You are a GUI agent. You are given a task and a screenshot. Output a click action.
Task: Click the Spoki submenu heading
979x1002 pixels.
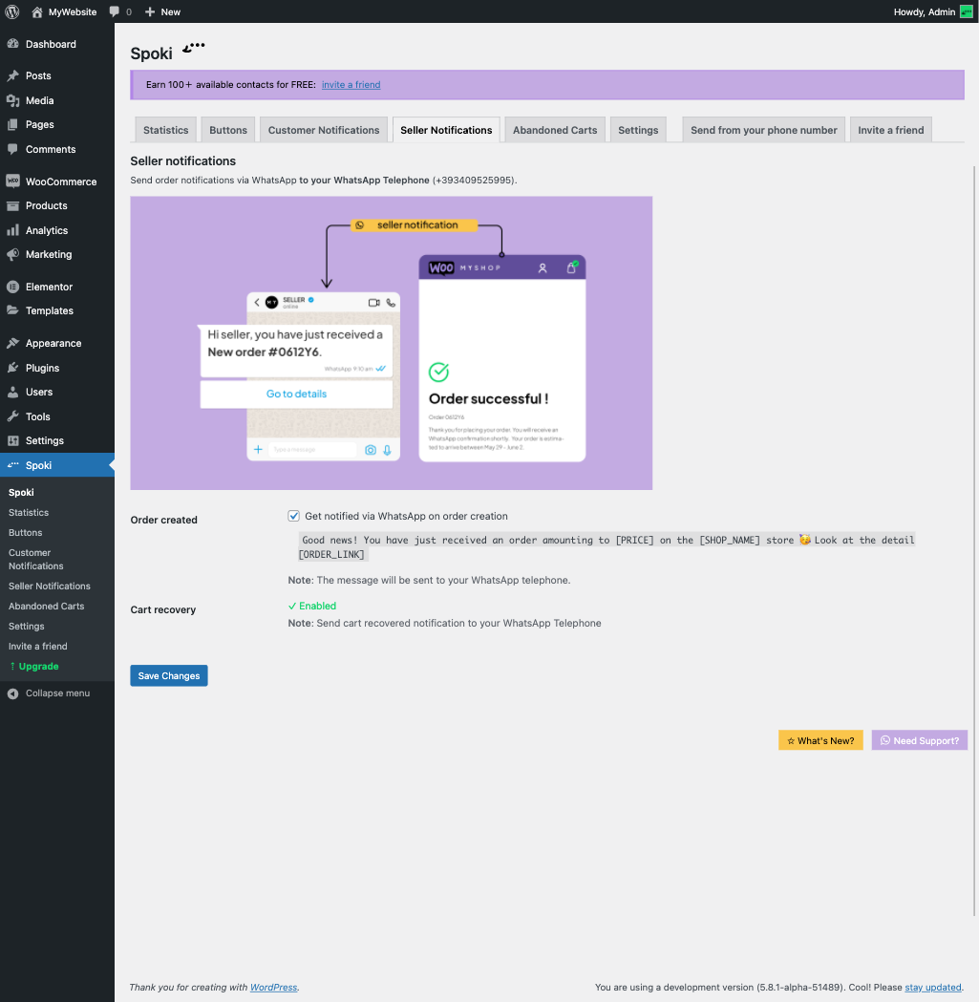click(x=21, y=492)
